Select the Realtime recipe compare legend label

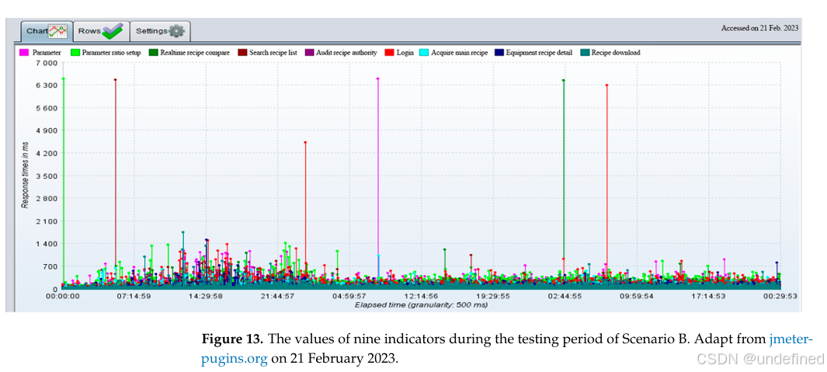coord(195,53)
